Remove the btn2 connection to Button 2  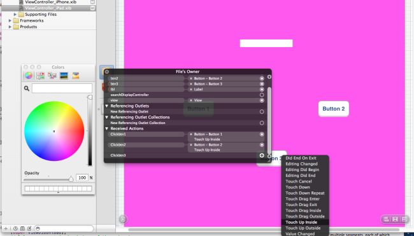(x=191, y=79)
